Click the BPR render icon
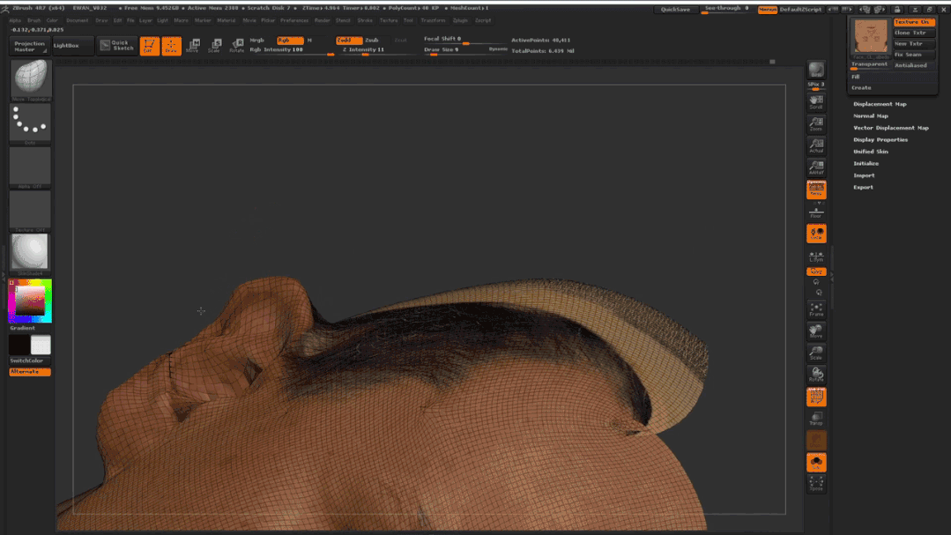951x535 pixels. (816, 71)
